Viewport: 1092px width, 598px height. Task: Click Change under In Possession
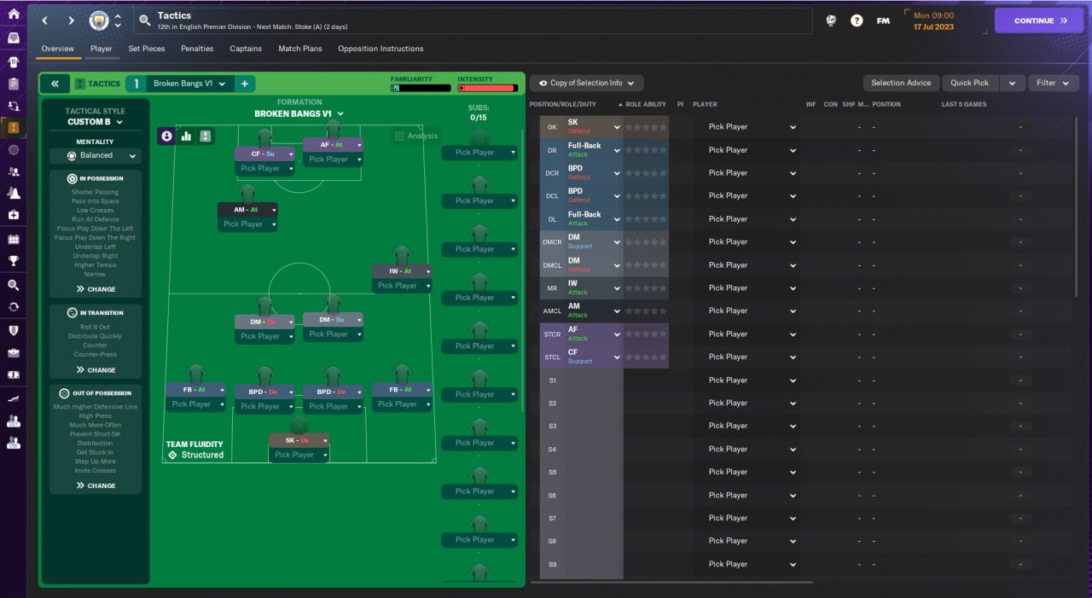tap(96, 289)
